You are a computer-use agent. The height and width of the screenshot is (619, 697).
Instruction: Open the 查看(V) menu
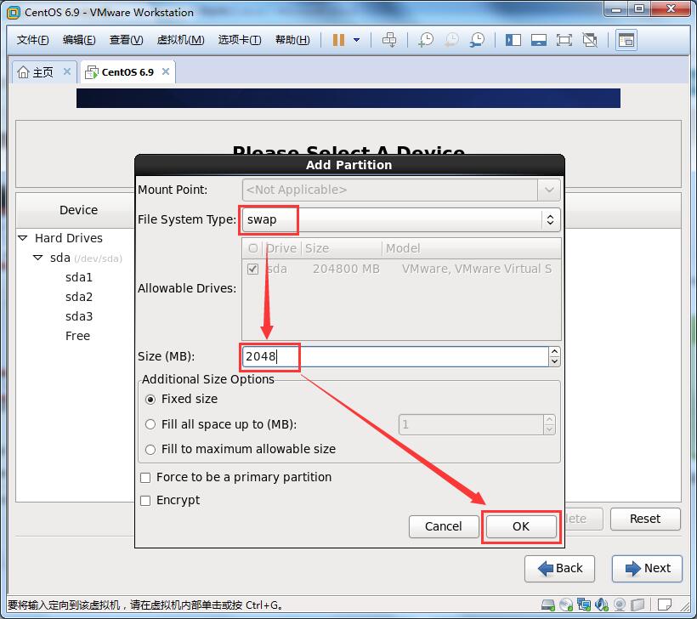(127, 40)
